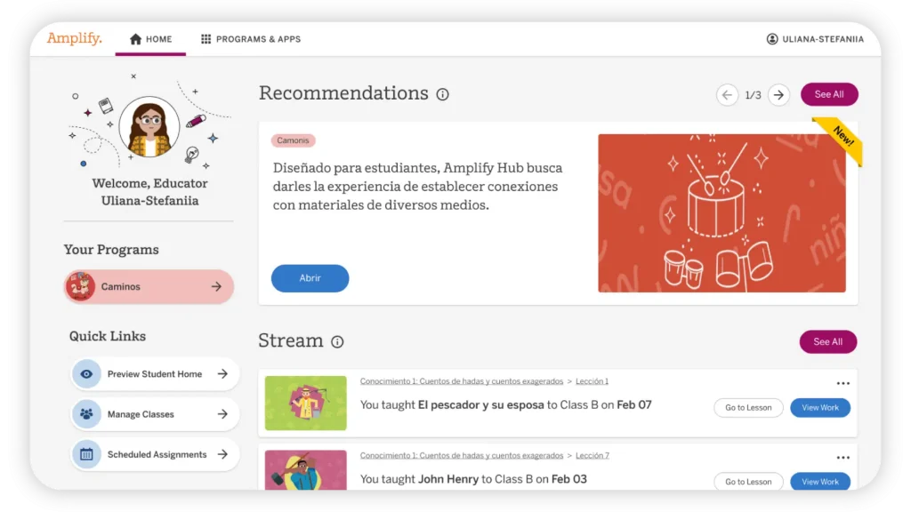Click the 1/3 page indicator
This screenshot has height=512, width=911.
(x=753, y=95)
